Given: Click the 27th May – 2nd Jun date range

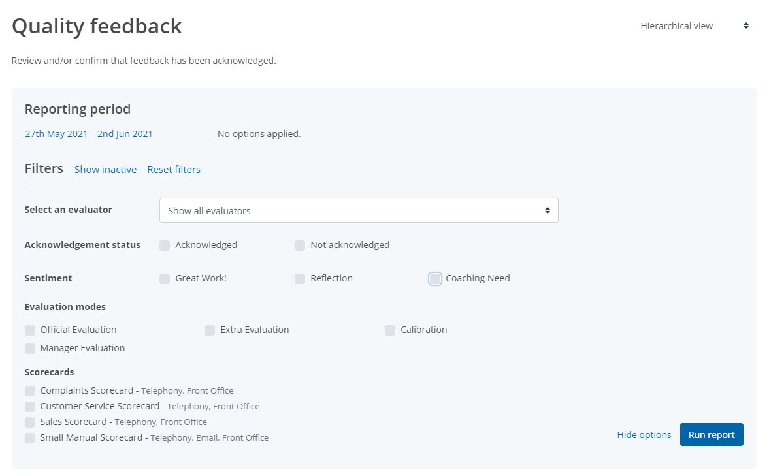Looking at the screenshot, I should (x=89, y=134).
